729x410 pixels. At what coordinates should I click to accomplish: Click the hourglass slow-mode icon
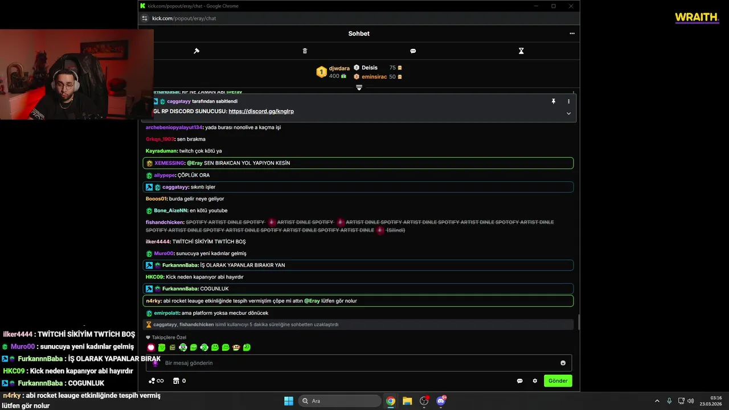coord(521,51)
